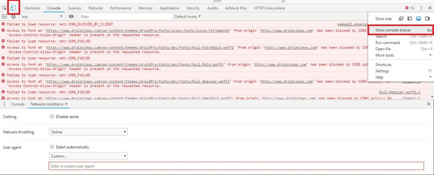Open the Application tab
The image size is (434, 175).
170,8
